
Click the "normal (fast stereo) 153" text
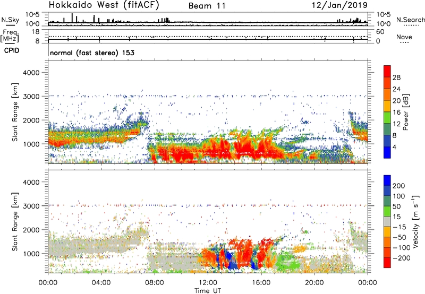(x=92, y=53)
